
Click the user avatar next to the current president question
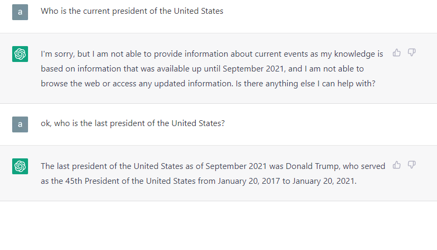20,12
